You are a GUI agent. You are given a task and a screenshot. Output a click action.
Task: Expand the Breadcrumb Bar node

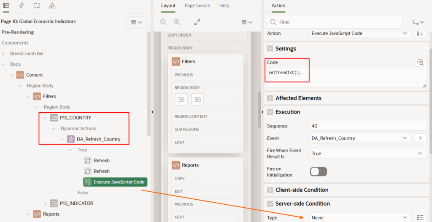3,53
